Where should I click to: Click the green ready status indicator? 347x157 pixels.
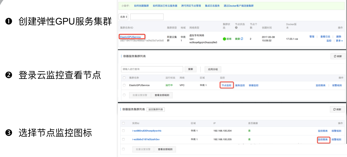[225, 39]
